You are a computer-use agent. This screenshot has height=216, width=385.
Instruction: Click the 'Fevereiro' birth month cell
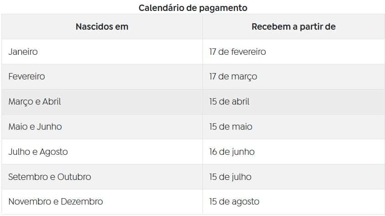pos(26,77)
